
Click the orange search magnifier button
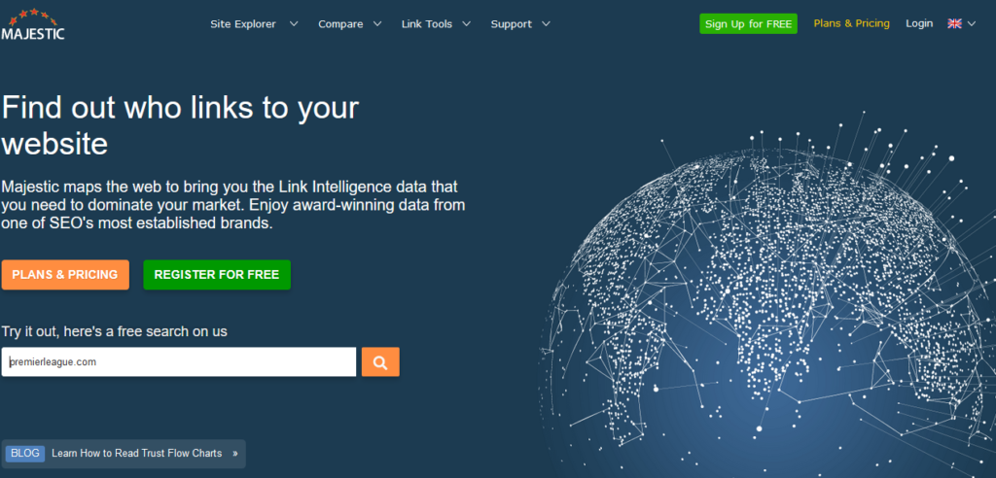coord(380,361)
